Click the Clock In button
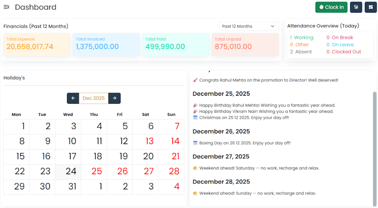This screenshot has height=208, width=378. click(331, 7)
